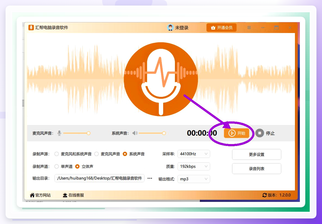The height and width of the screenshot is (224, 322).
Task: Adjust the 系统声音 volume slider
Action: click(152, 133)
